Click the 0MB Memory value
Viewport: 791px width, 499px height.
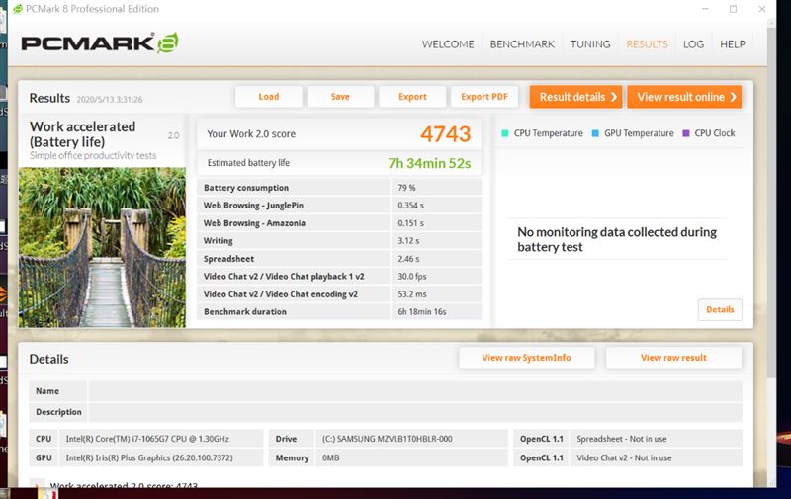pyautogui.click(x=331, y=457)
